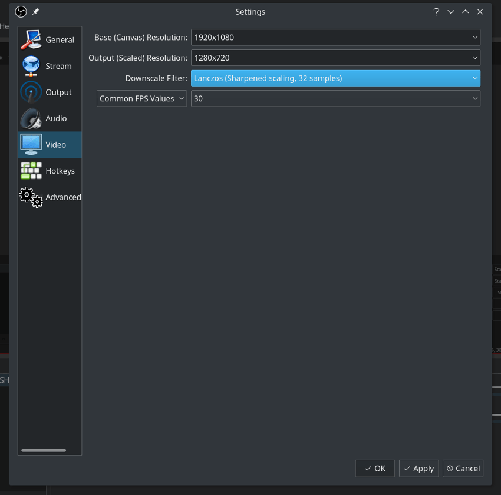Image resolution: width=501 pixels, height=495 pixels.
Task: Confirm settings with the OK button
Action: tap(375, 468)
